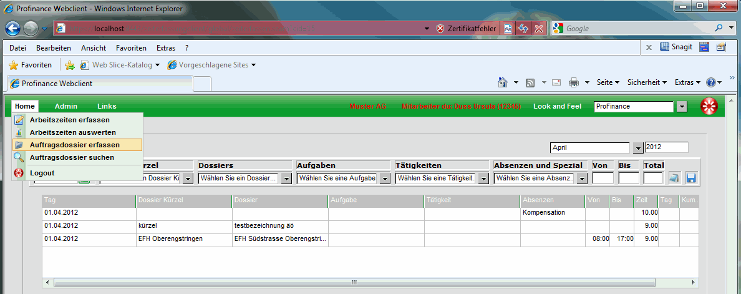This screenshot has width=741, height=294.
Task: Click the red ProFinance logo icon
Action: (709, 107)
